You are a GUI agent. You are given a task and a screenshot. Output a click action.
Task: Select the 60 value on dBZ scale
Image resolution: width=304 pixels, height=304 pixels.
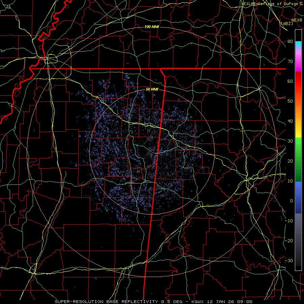point(290,81)
